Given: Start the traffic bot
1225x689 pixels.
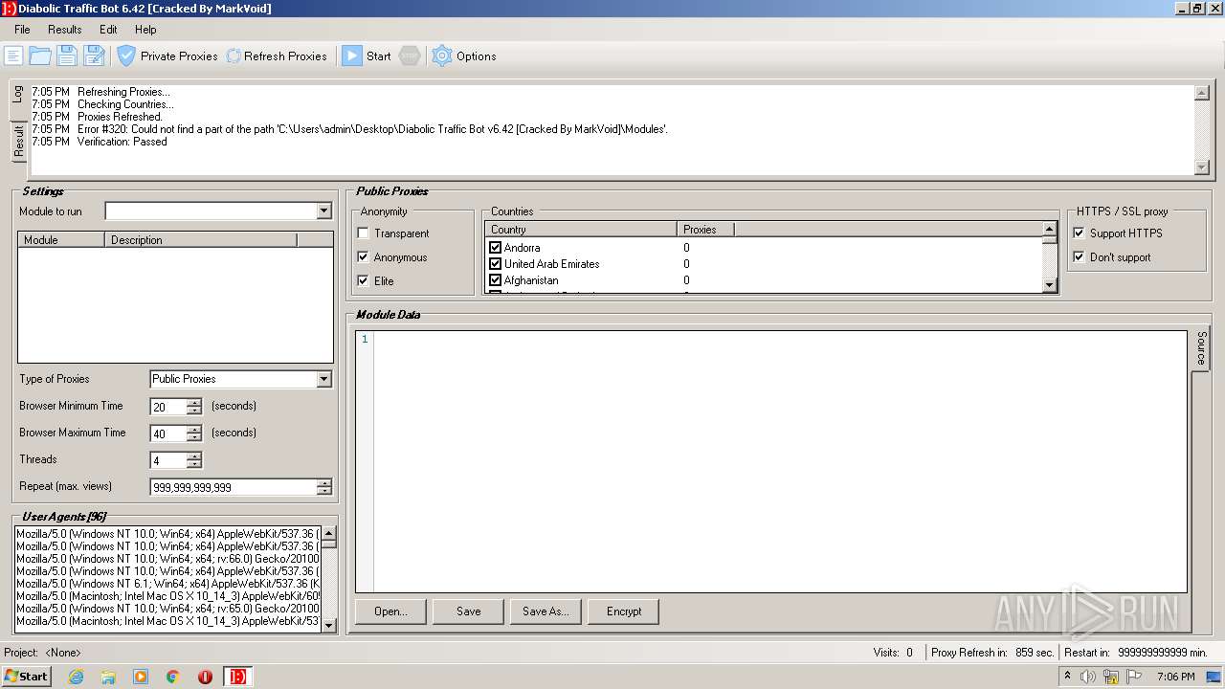Looking at the screenshot, I should tap(367, 56).
